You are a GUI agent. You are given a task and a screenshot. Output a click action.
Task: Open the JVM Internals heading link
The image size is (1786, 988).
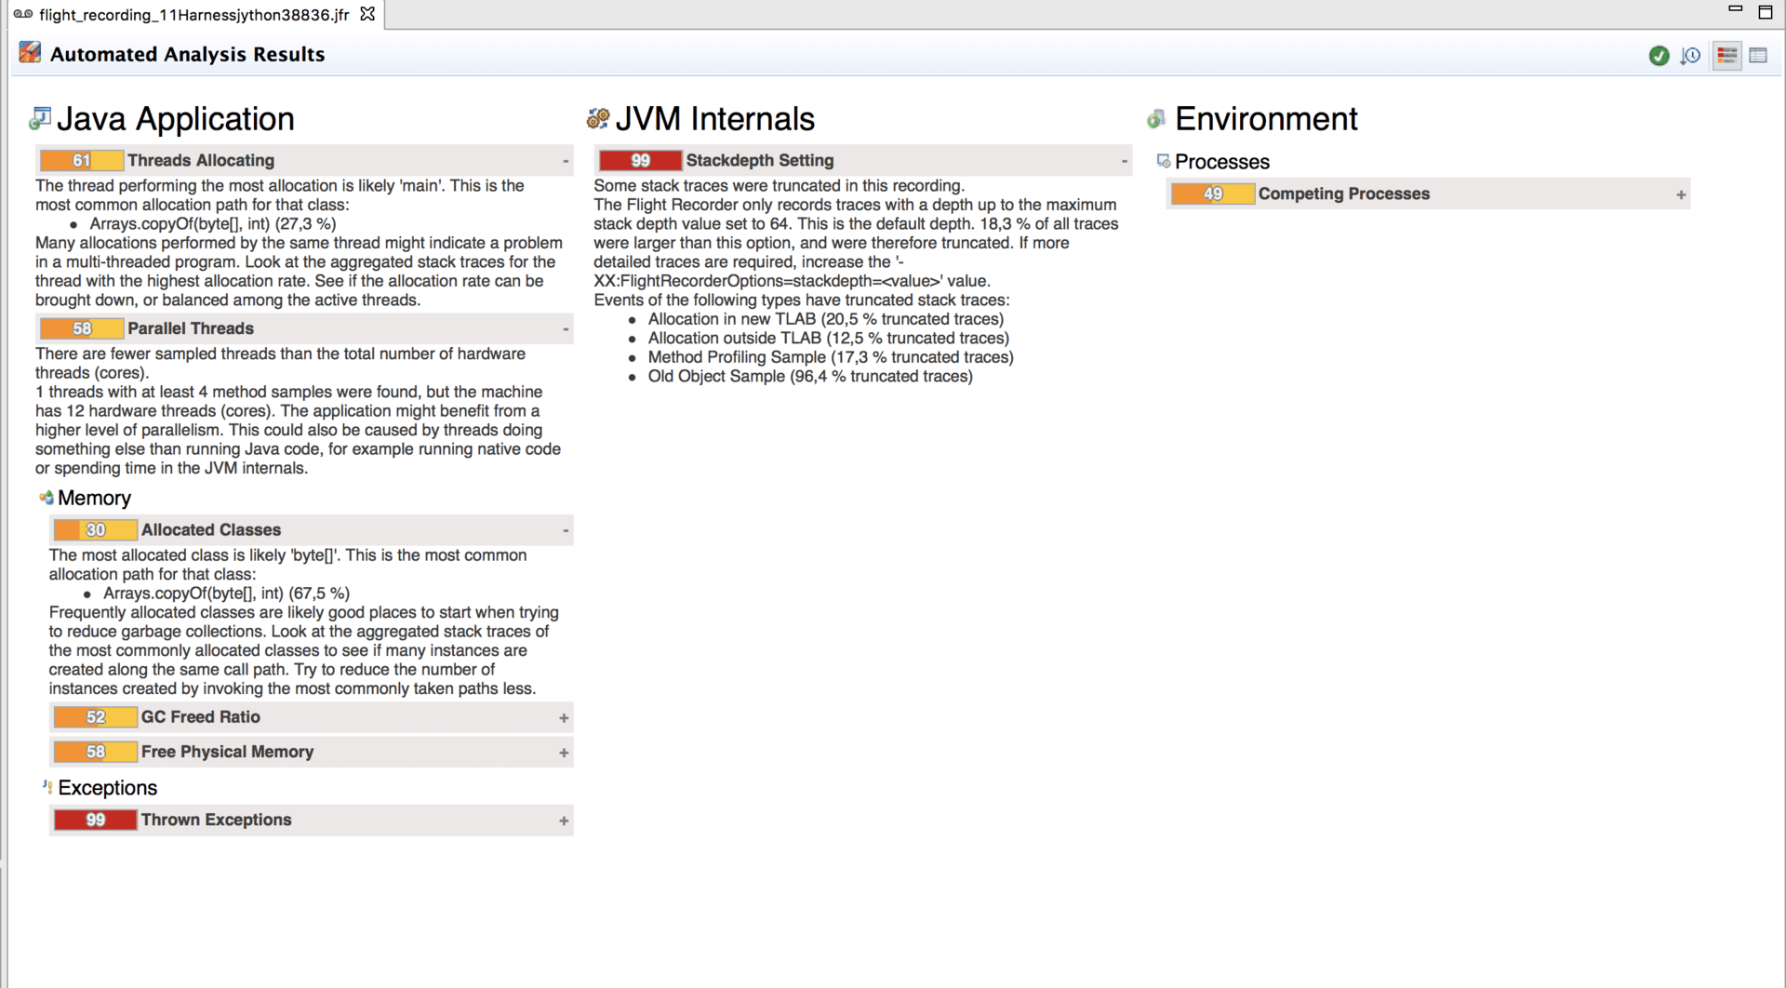[714, 119]
